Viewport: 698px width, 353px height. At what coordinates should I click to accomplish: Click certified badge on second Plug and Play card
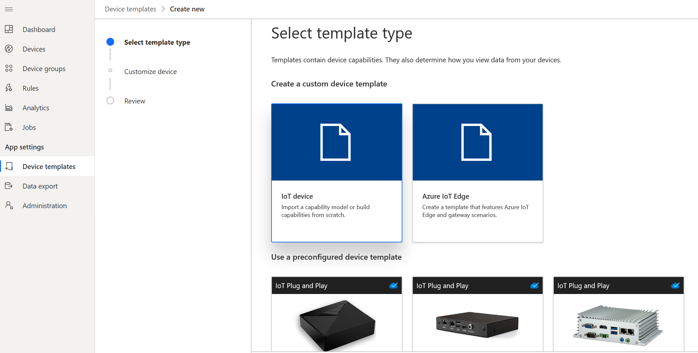pyautogui.click(x=535, y=285)
